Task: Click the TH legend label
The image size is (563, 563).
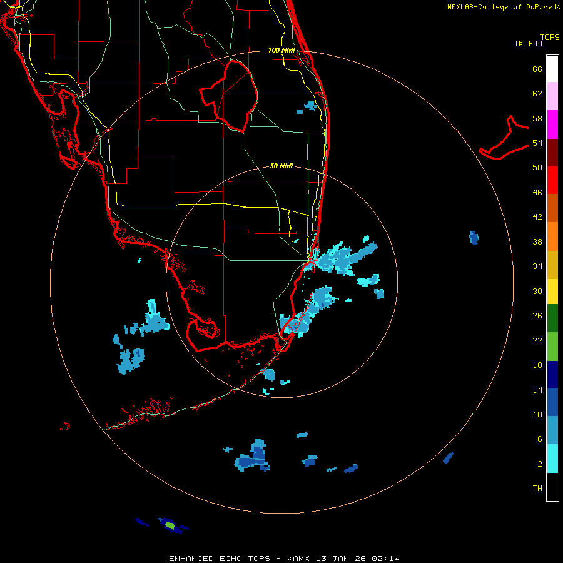Action: (x=537, y=489)
